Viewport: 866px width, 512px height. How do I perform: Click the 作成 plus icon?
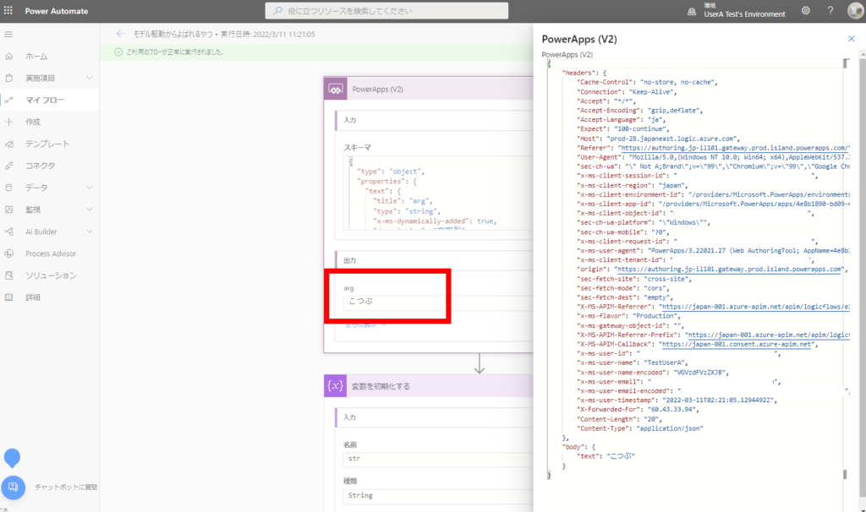[x=8, y=122]
